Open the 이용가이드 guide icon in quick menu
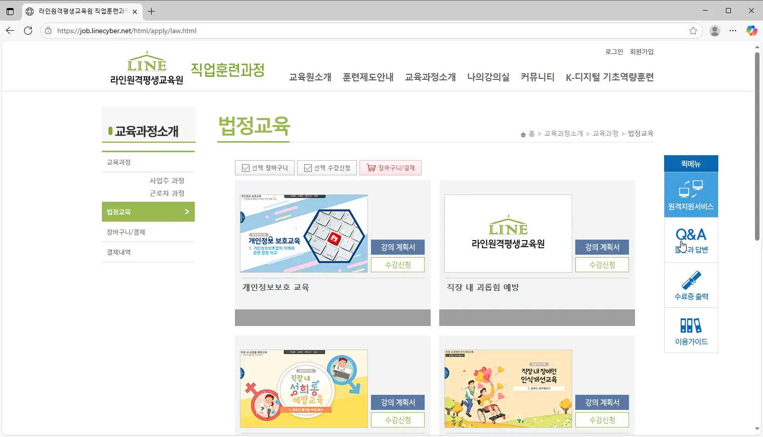The height and width of the screenshot is (437, 763). (x=691, y=330)
